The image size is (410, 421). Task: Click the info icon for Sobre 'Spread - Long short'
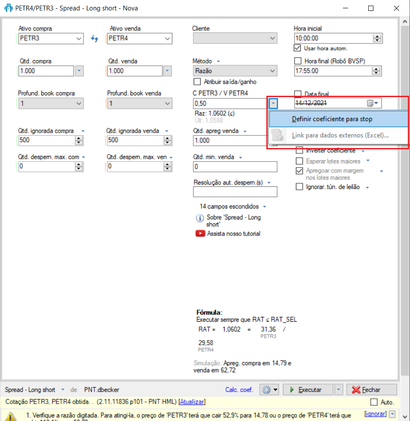click(x=200, y=218)
